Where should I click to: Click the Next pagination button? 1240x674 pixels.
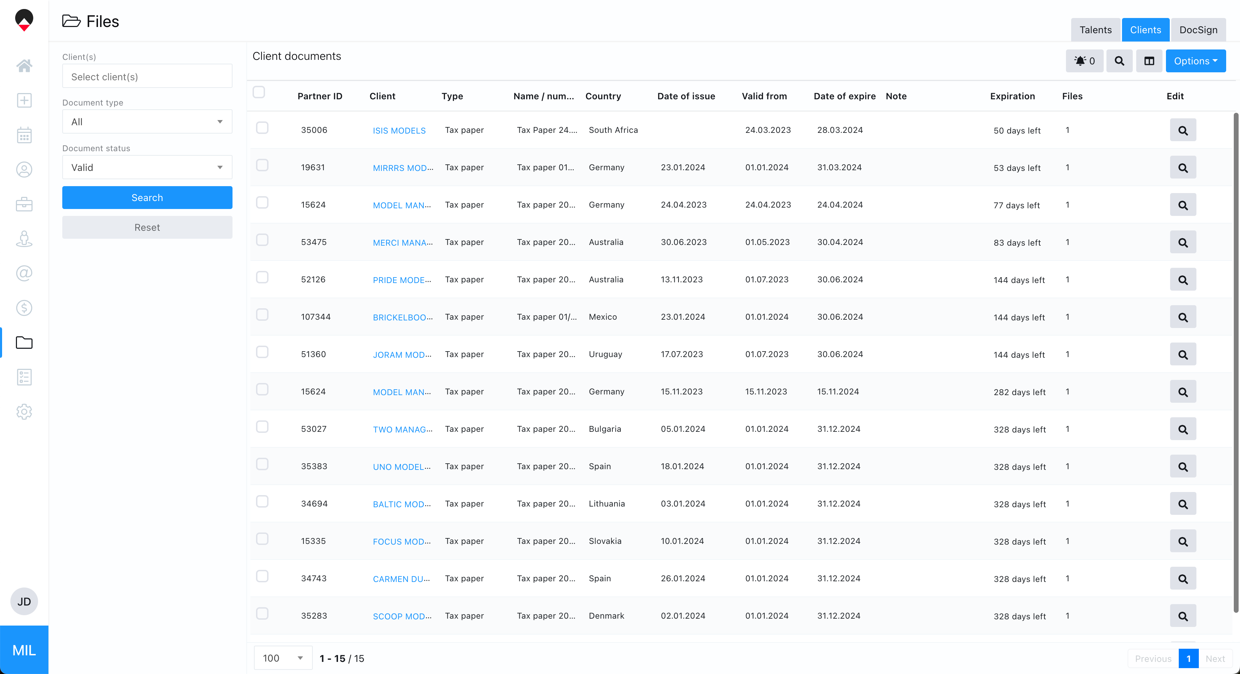point(1215,658)
